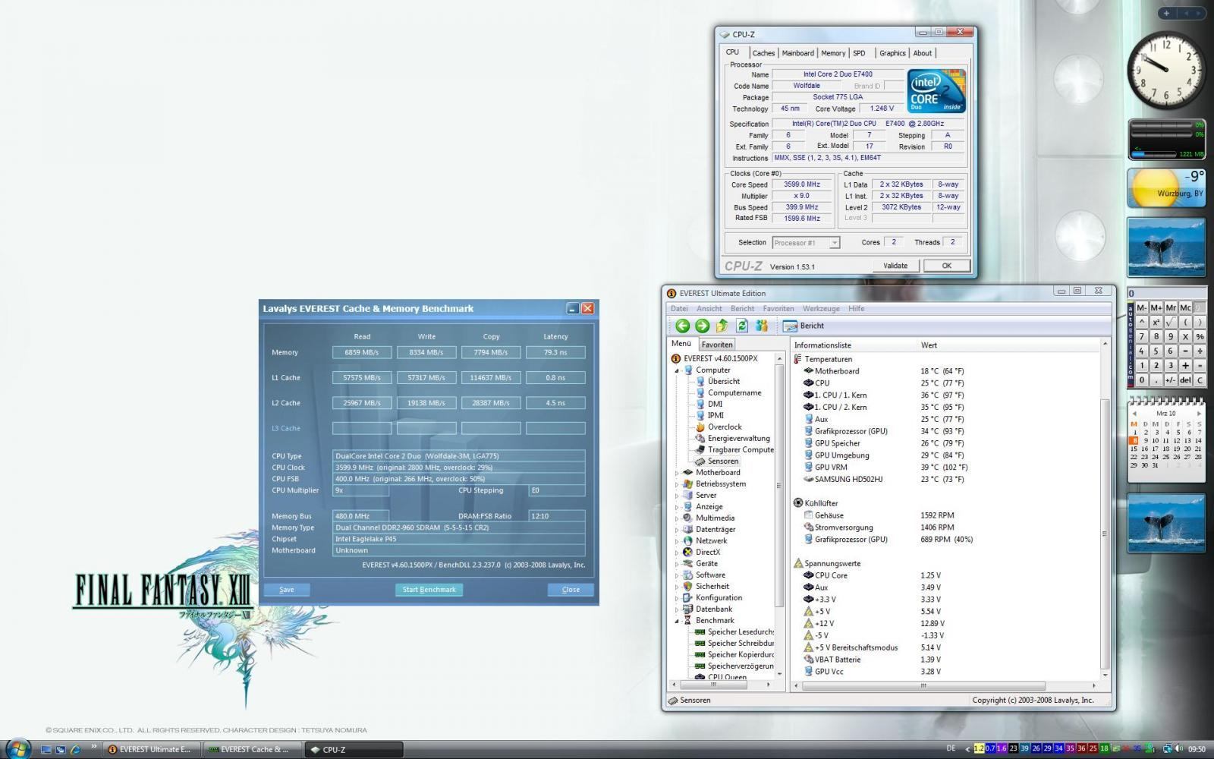The width and height of the screenshot is (1214, 759).
Task: Open the Bericht report toolbar button
Action: tap(804, 326)
